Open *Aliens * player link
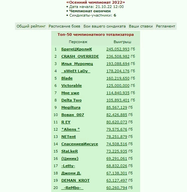This screenshot has height=192, width=187. tap(71, 129)
